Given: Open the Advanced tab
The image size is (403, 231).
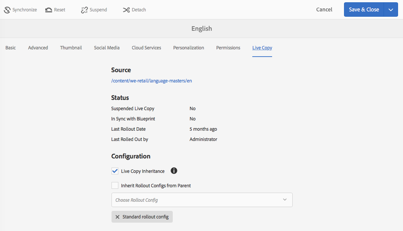Looking at the screenshot, I should [38, 48].
